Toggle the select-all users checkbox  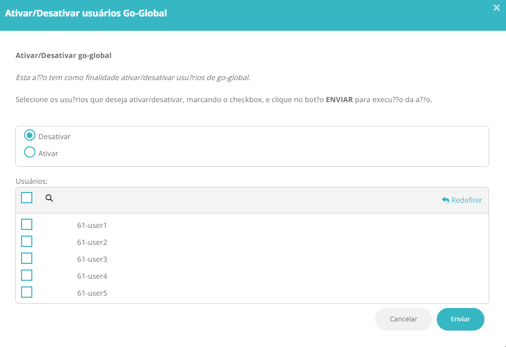click(27, 198)
